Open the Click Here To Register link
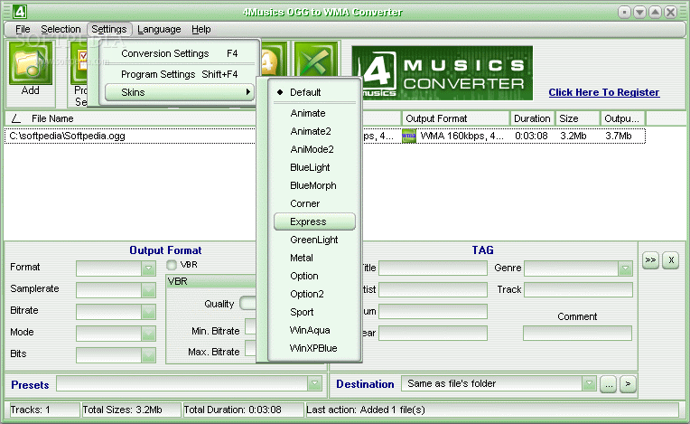The image size is (690, 424). (603, 92)
